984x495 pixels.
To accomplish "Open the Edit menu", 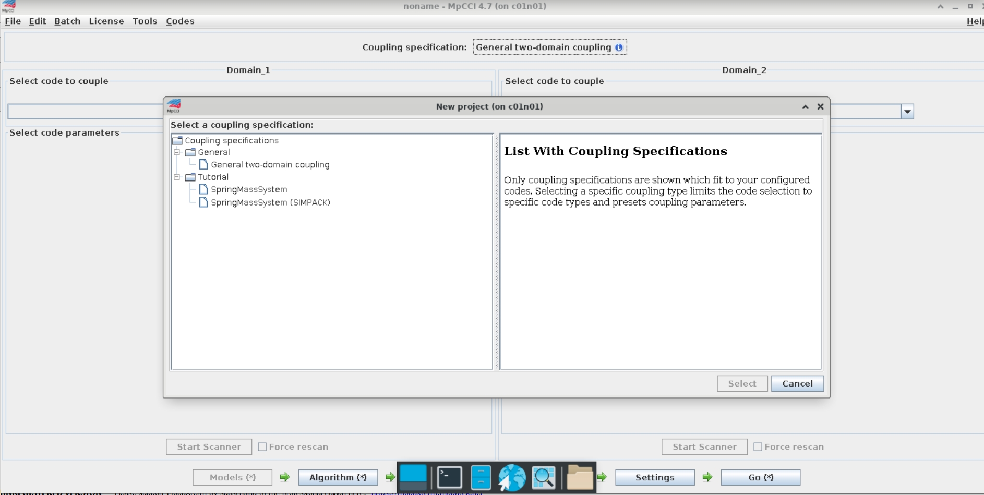I will pyautogui.click(x=37, y=21).
